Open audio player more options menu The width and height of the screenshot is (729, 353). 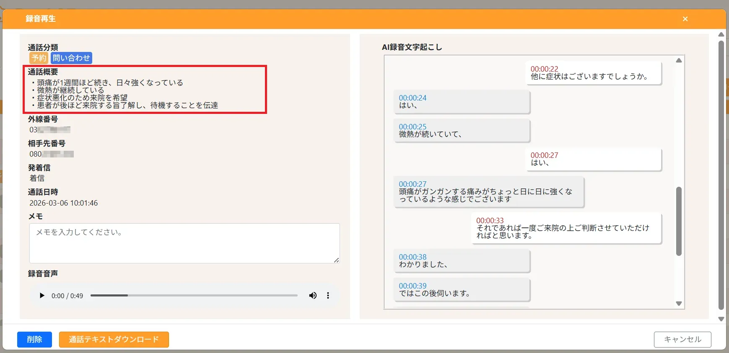coord(328,296)
